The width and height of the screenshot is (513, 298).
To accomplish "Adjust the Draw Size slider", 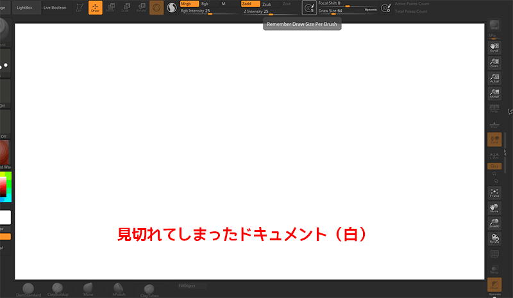I will pyautogui.click(x=340, y=12).
